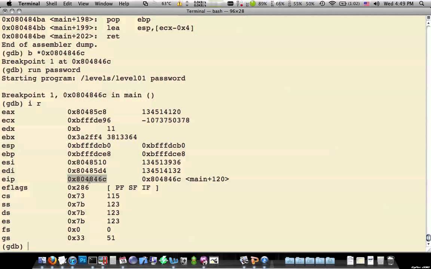This screenshot has height=269, width=431.
Task: Click the CPU usage 55% indicator
Action: (x=296, y=4)
